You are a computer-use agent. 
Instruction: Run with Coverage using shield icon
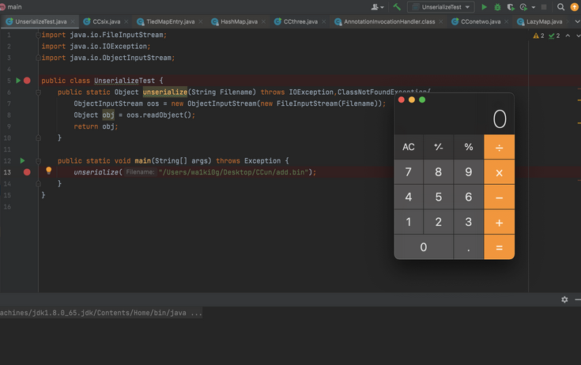tap(511, 7)
